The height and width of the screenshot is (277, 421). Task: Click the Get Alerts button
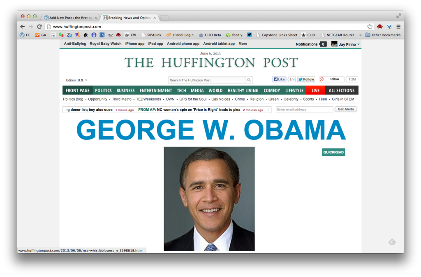[346, 109]
